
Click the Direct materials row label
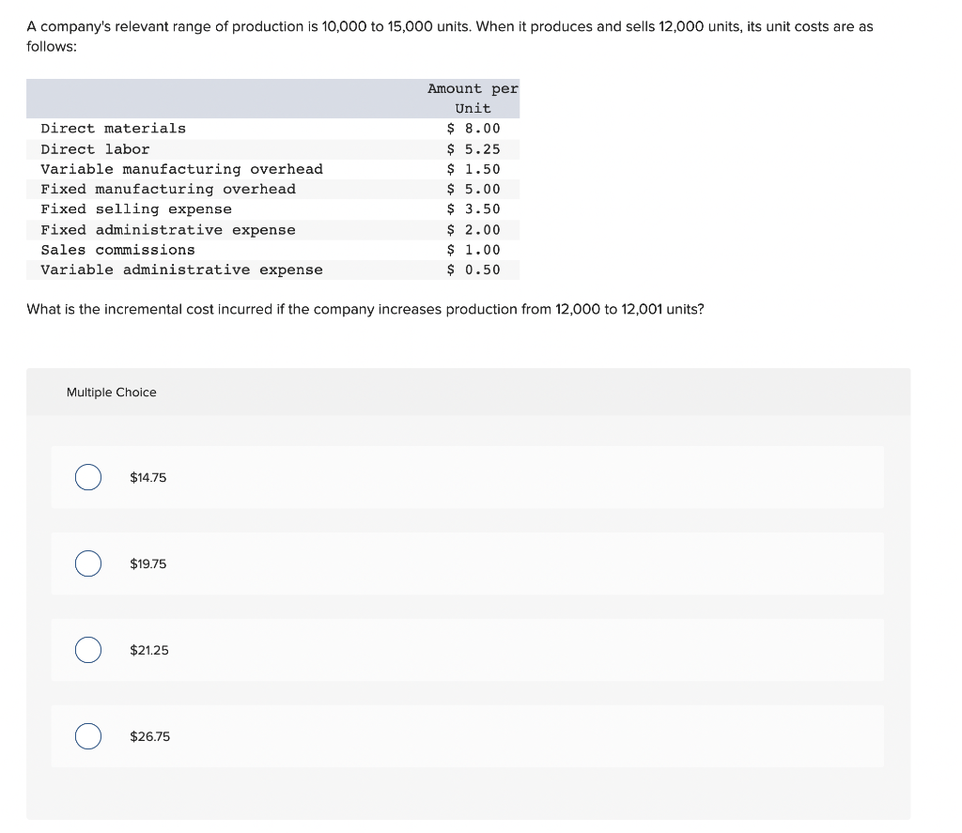click(113, 129)
